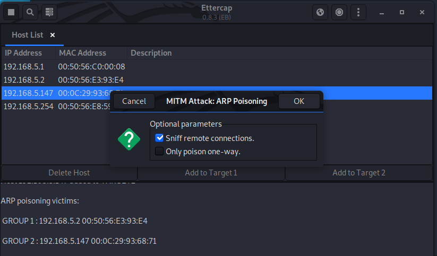This screenshot has height=256, width=437.
Task: Click the stop sniffing square icon
Action: click(12, 12)
